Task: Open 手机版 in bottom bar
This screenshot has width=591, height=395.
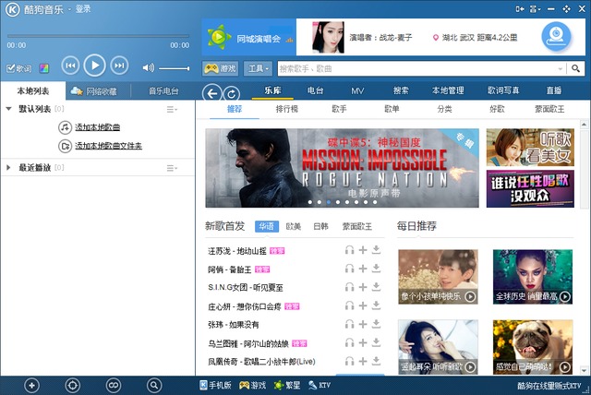Action: [x=215, y=385]
